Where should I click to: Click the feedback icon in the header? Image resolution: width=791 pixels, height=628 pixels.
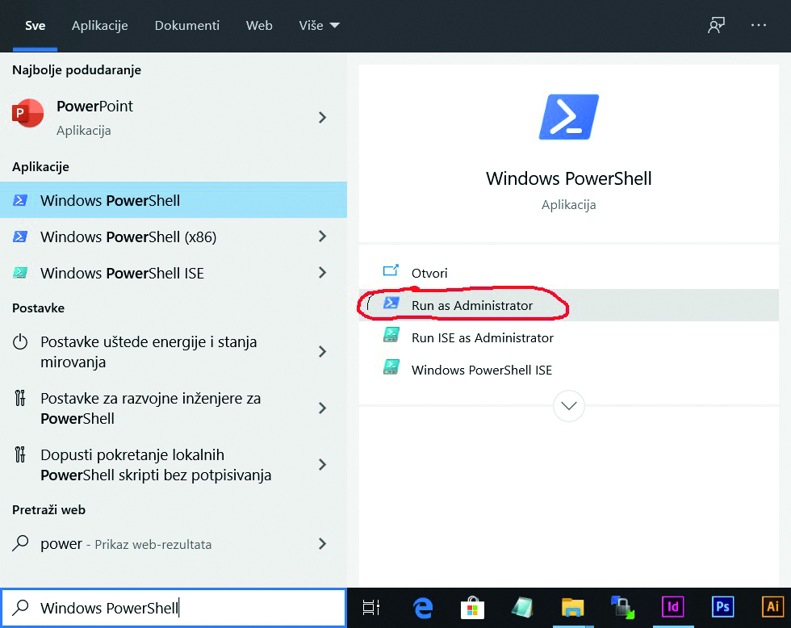[x=716, y=25]
